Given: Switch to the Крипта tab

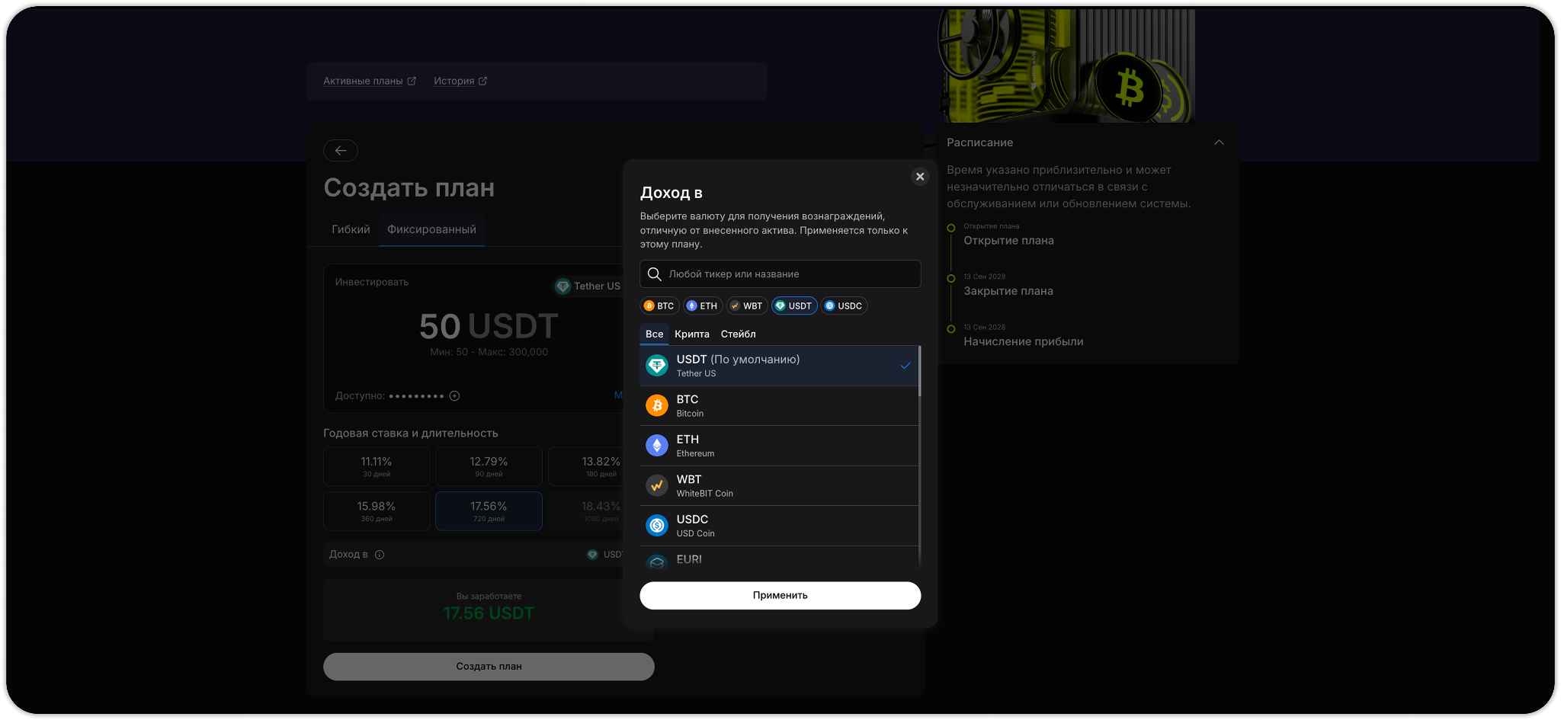Looking at the screenshot, I should pyautogui.click(x=692, y=334).
